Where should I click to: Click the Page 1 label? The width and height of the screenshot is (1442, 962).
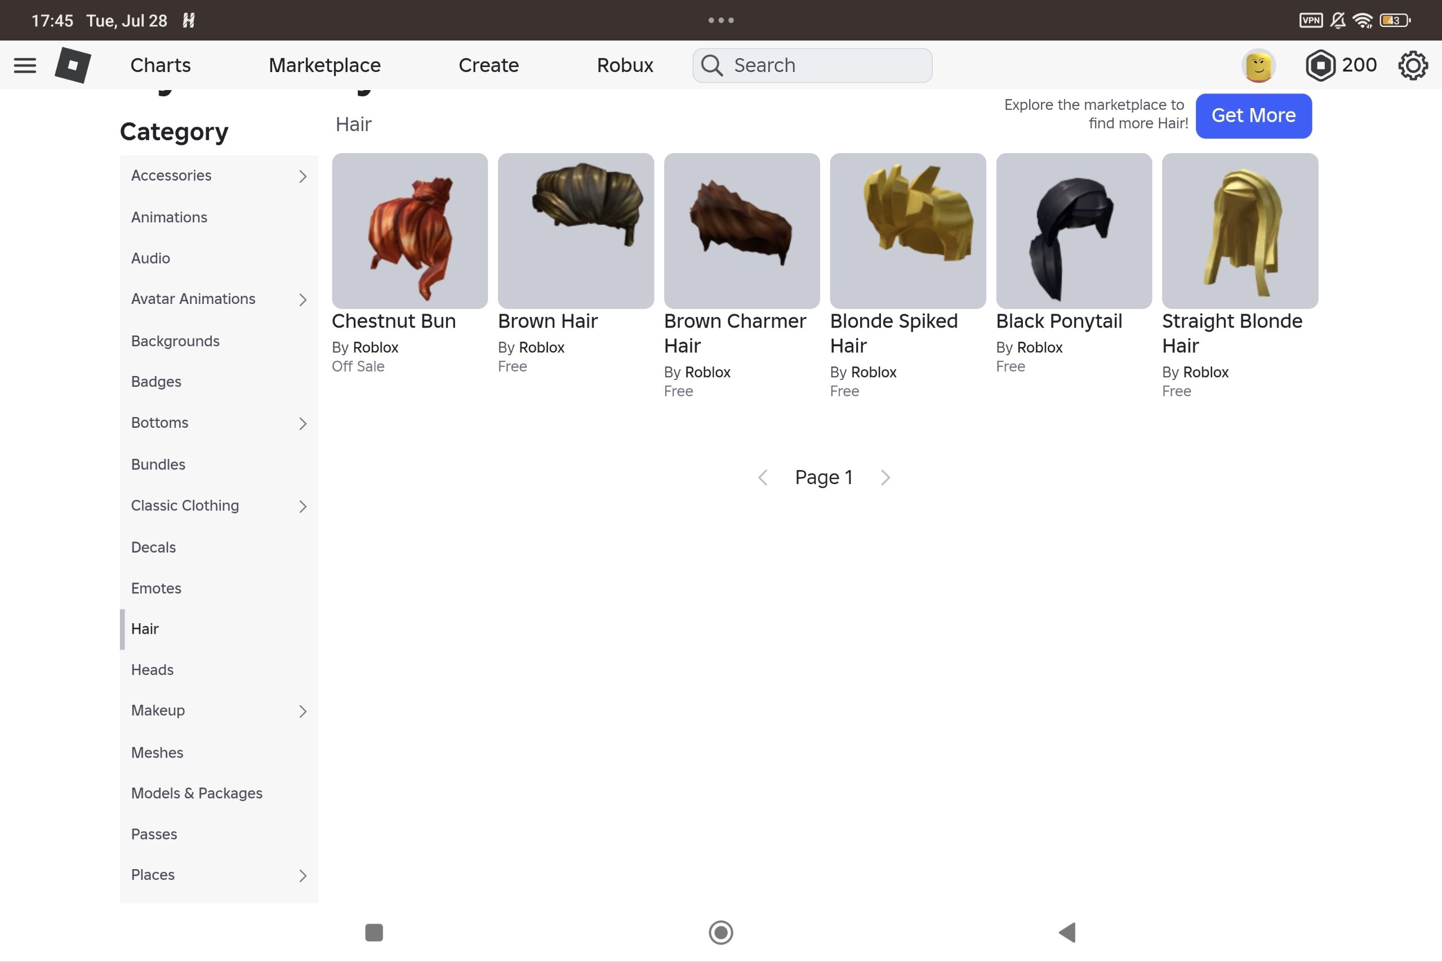click(x=824, y=477)
